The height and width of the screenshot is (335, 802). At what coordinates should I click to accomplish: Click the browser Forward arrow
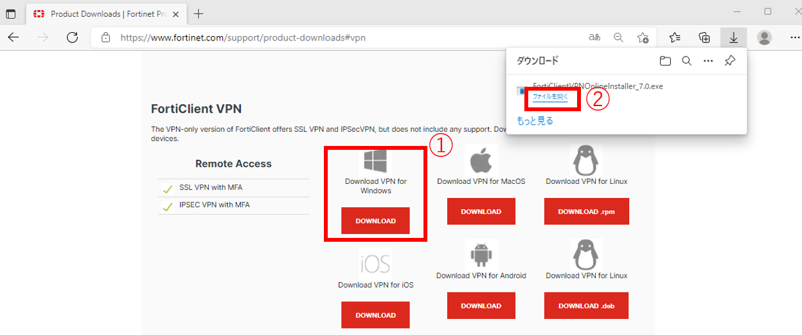click(x=42, y=37)
